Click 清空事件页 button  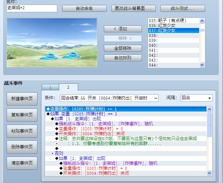point(22,163)
